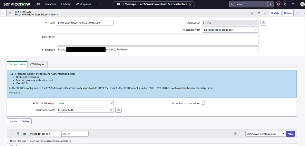The width and height of the screenshot is (305, 146).
Task: Expand the Authentication type dropdown
Action: [85, 103]
